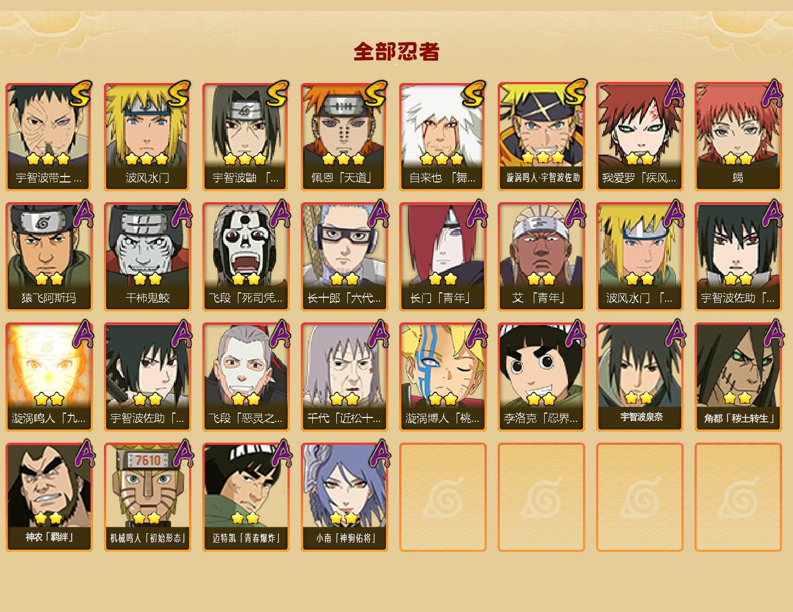Click the 干柿鬼鲛 ninja card
The image size is (793, 612).
tap(148, 257)
